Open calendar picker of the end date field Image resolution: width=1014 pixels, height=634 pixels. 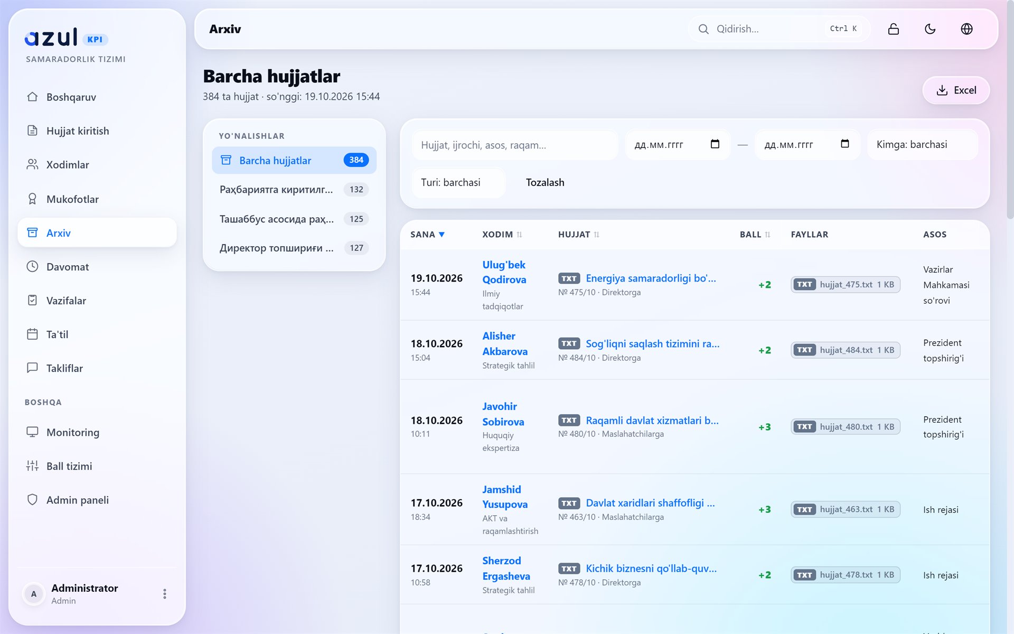coord(845,144)
